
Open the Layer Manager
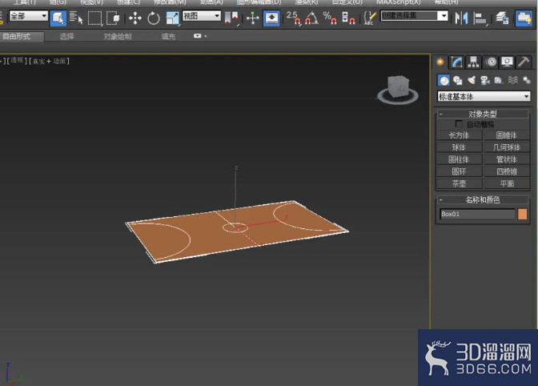502,18
